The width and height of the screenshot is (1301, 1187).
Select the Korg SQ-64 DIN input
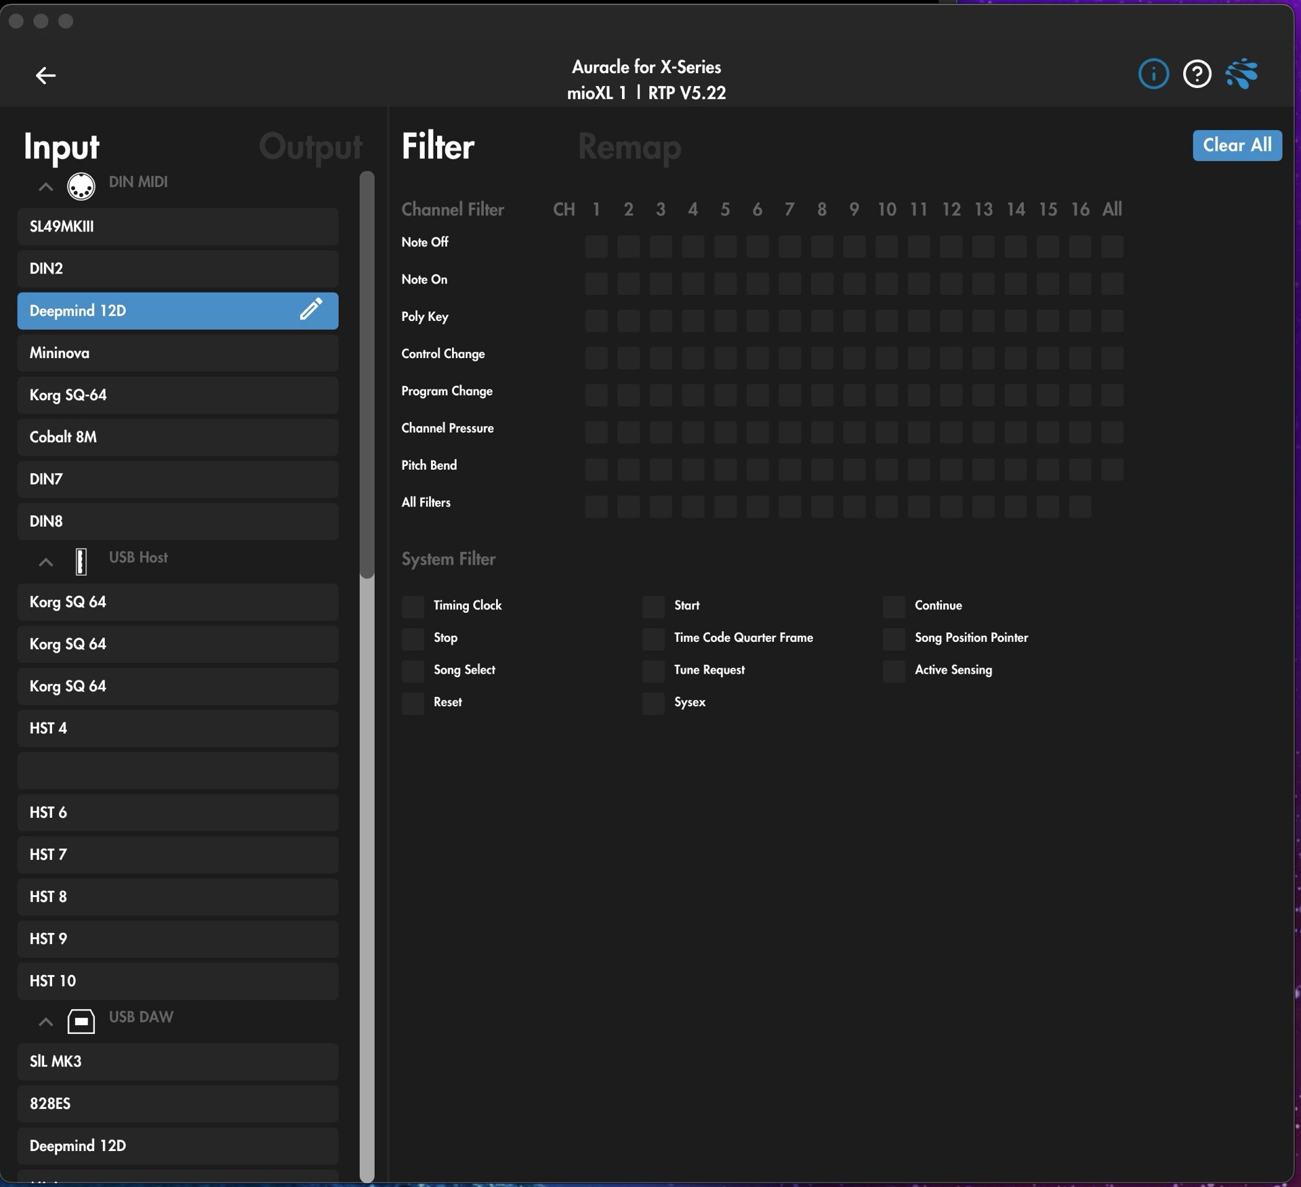(178, 395)
